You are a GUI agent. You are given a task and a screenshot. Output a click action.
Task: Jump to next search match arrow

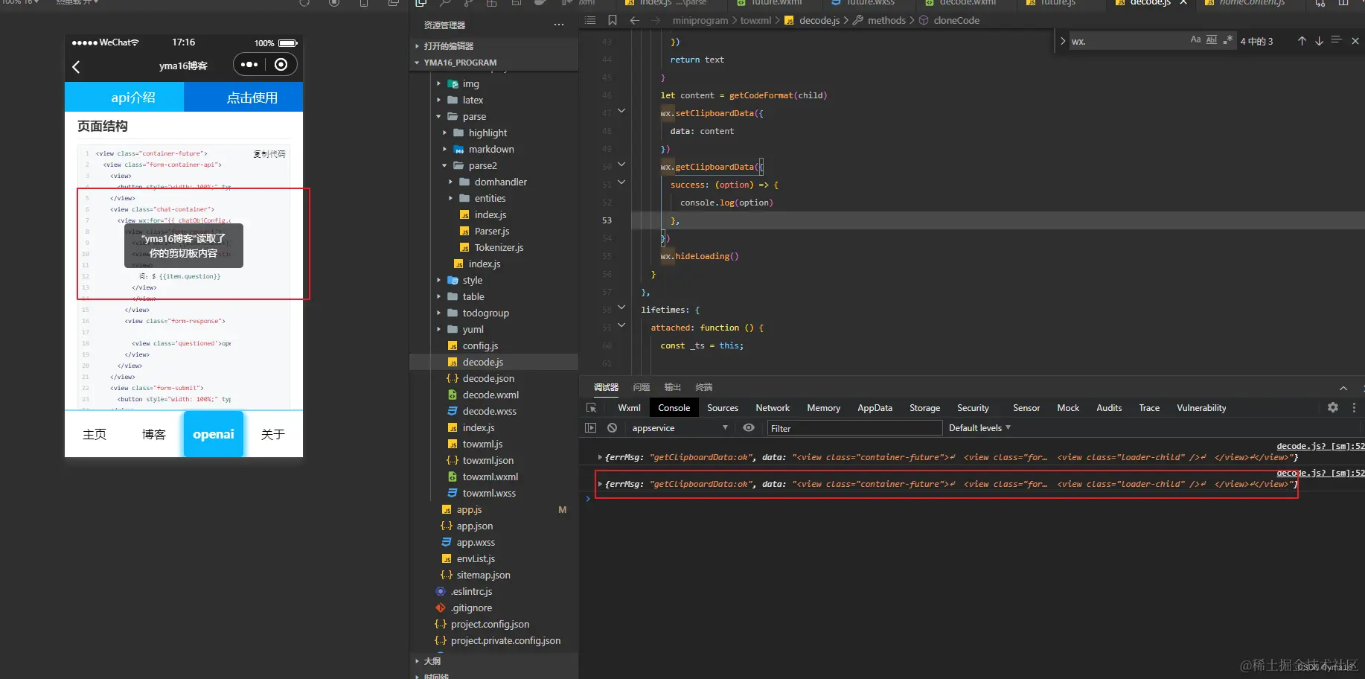(x=1319, y=41)
